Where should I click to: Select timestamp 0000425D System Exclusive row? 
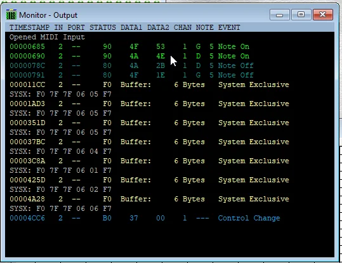[x=149, y=180]
